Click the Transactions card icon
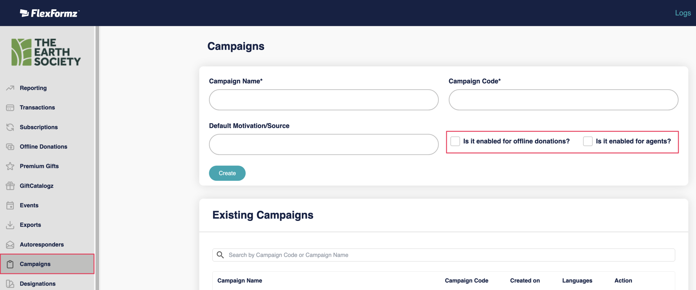 (x=10, y=108)
